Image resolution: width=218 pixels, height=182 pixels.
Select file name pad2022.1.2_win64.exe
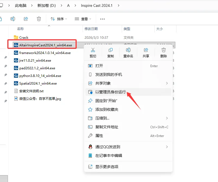tap(37, 68)
